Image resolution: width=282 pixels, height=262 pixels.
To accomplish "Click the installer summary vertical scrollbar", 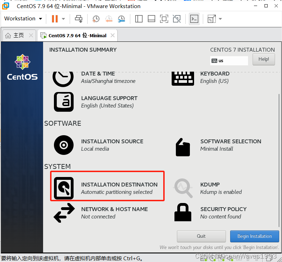I will click(x=279, y=161).
